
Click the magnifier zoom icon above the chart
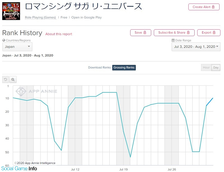coord(13,79)
